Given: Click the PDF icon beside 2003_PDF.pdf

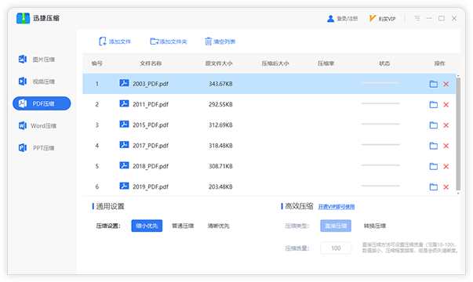Looking at the screenshot, I should [124, 83].
